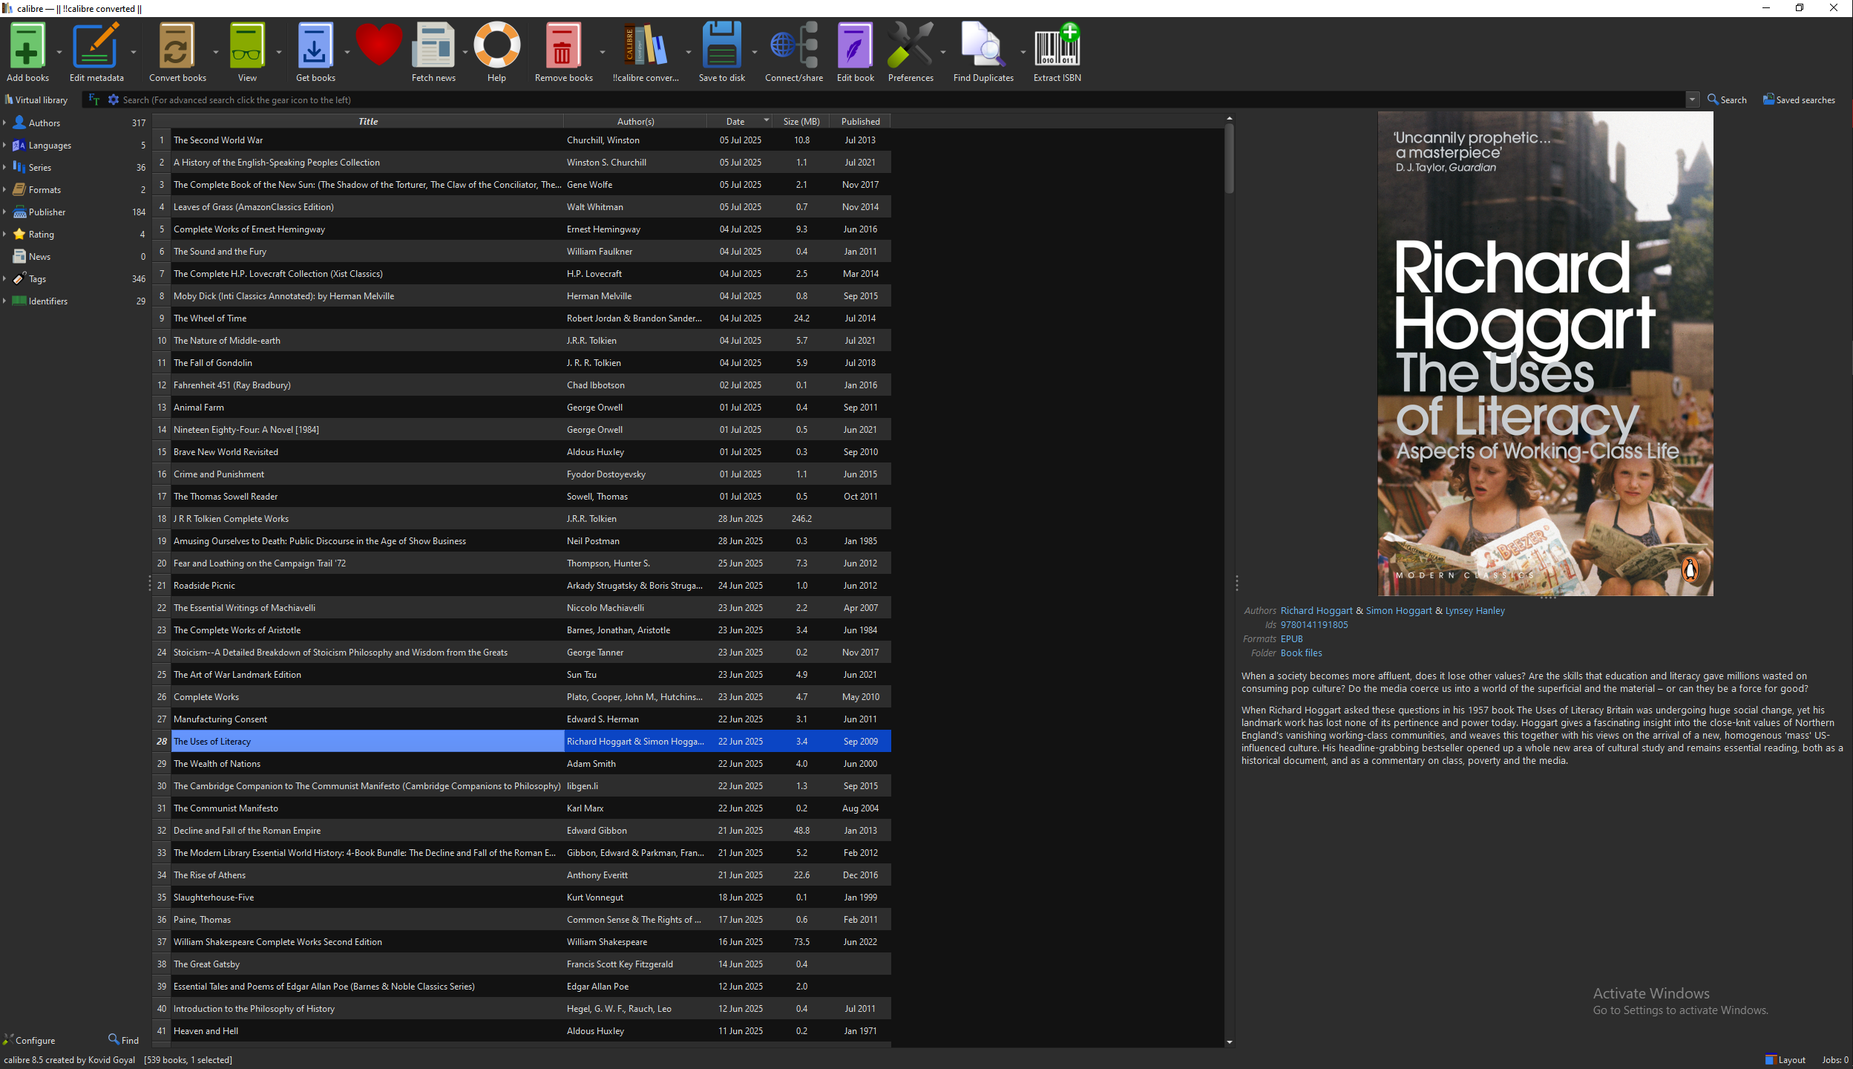This screenshot has height=1069, width=1853.
Task: Open Get books dropdown arrow
Action: pyautogui.click(x=347, y=52)
